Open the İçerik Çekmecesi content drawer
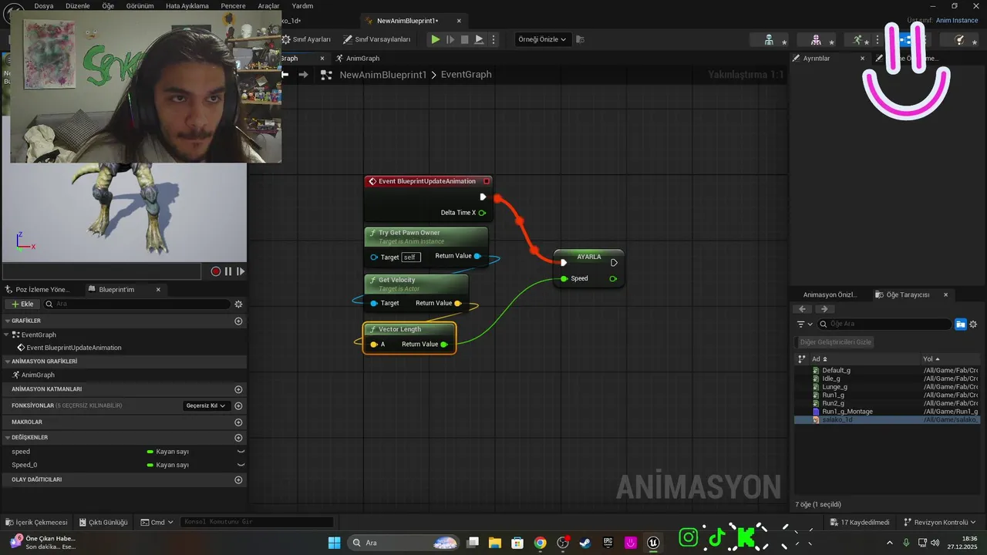This screenshot has width=987, height=555. point(36,523)
